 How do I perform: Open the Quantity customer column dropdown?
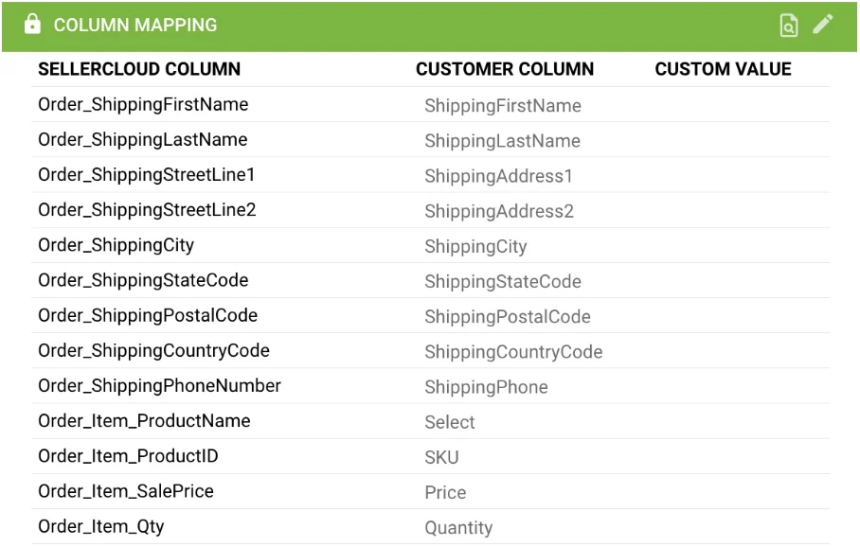tap(458, 527)
